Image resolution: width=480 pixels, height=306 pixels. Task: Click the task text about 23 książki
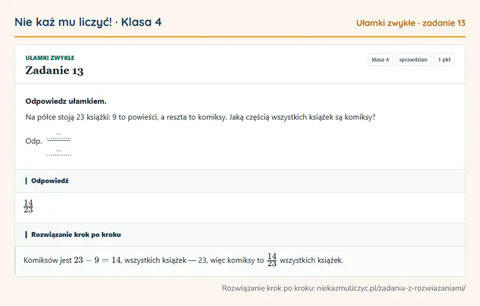point(201,117)
